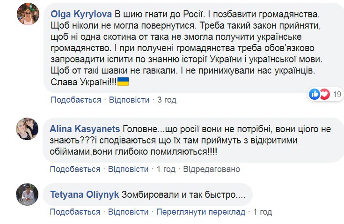Click the 1 год timestamp on Tetyana's comment
The width and height of the screenshot is (344, 224).
pos(262,212)
